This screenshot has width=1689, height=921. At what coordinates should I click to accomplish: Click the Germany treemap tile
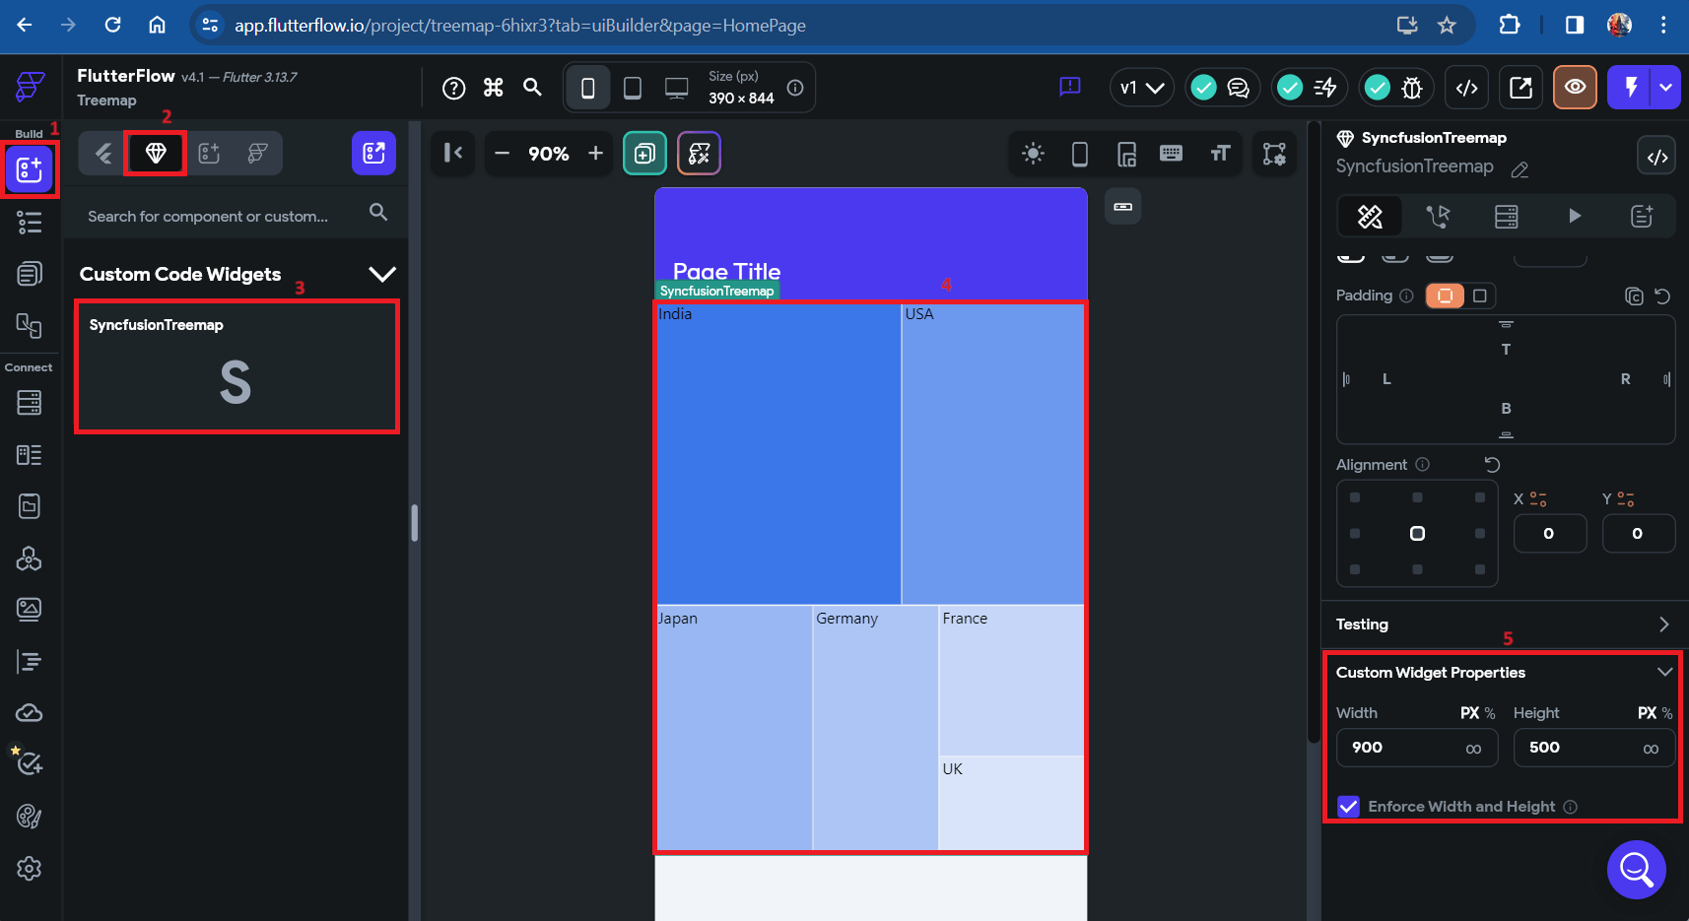tap(875, 727)
